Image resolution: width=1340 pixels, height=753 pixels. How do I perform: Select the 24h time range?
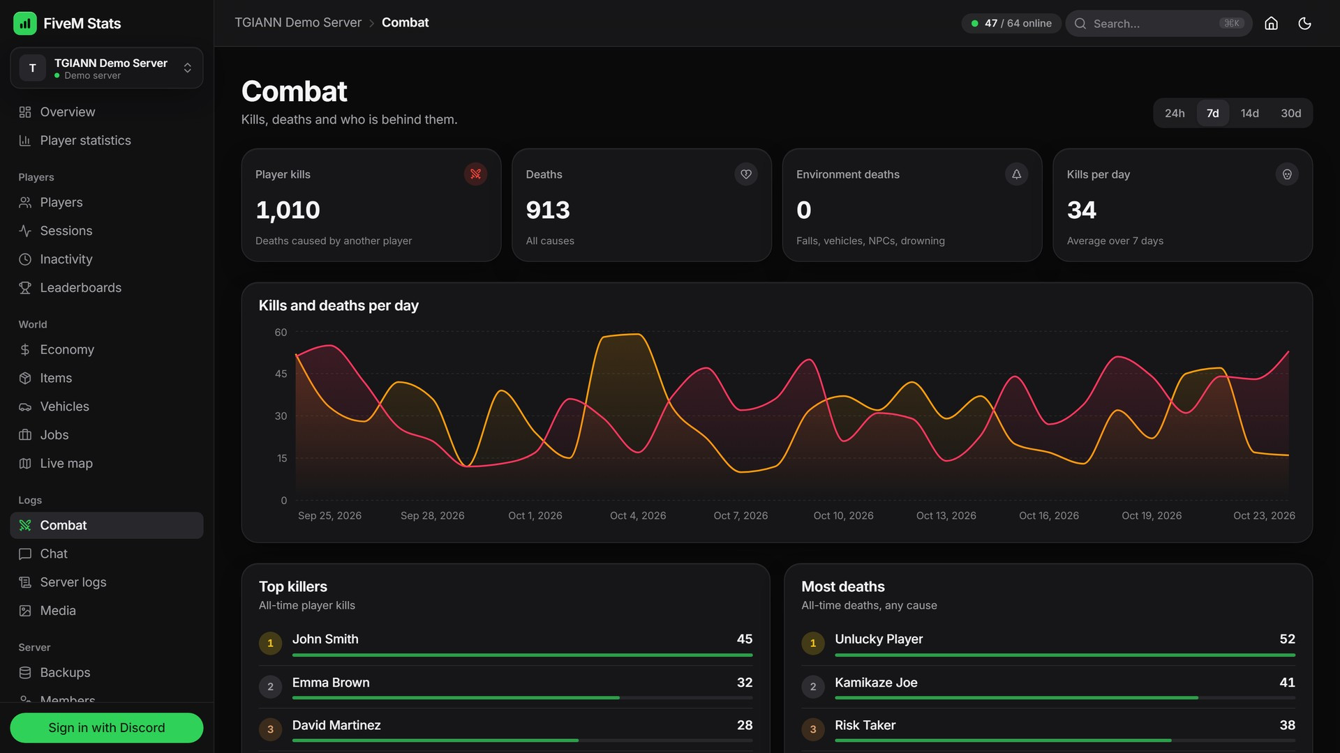point(1175,113)
